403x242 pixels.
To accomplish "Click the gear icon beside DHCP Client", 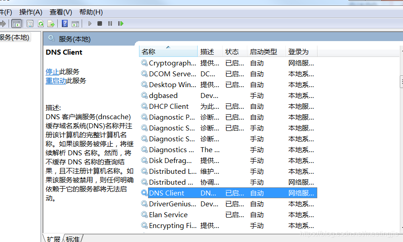I will click(144, 106).
